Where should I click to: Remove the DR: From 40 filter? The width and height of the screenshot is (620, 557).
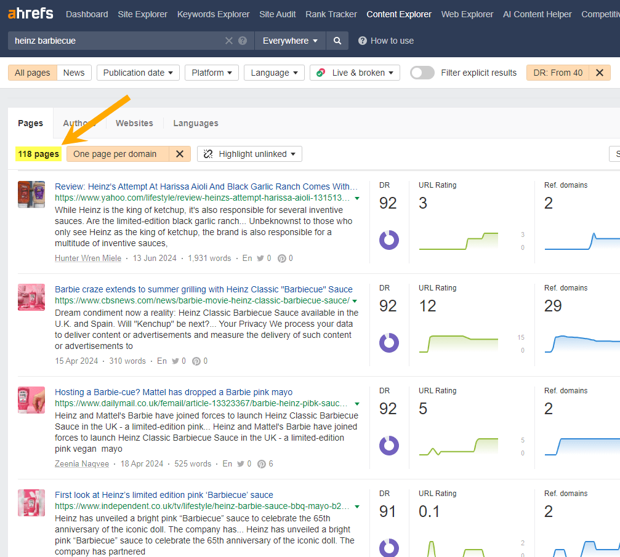pos(599,73)
